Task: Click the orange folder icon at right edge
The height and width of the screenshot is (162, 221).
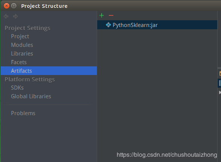Action: click(x=220, y=73)
